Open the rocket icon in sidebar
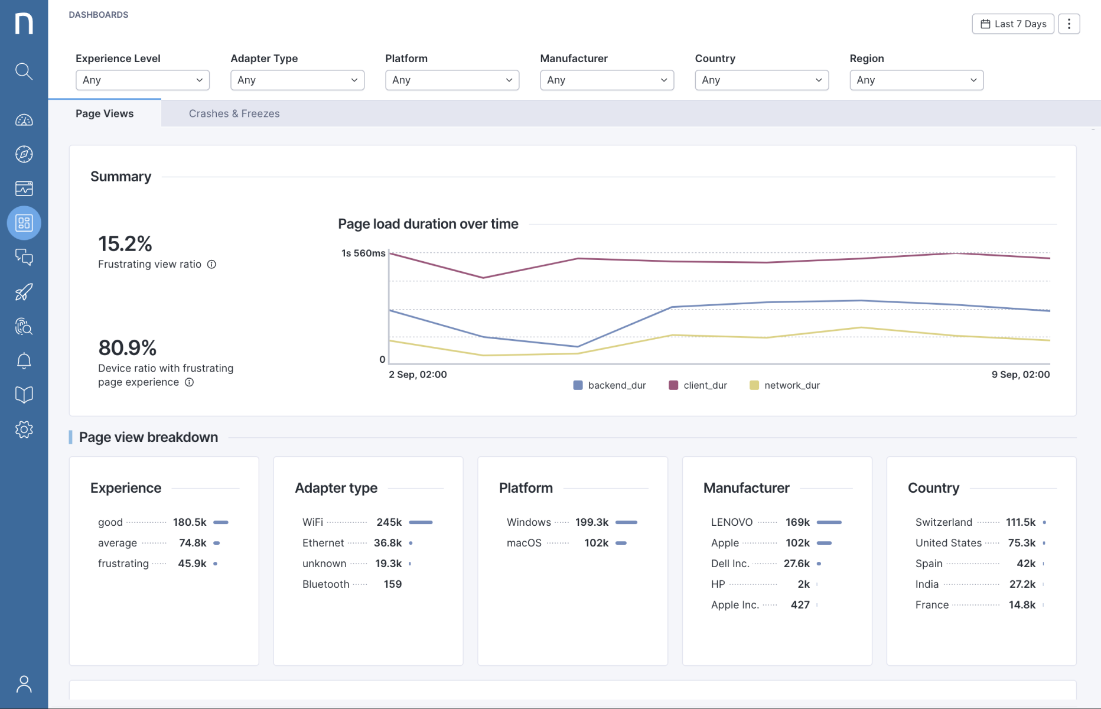The height and width of the screenshot is (709, 1101). pos(24,292)
